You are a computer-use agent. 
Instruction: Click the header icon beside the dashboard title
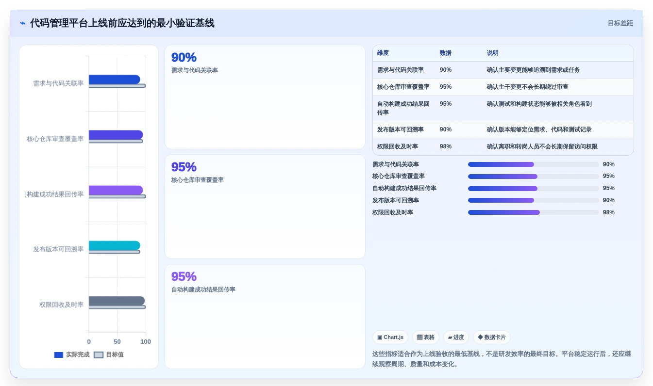coord(23,23)
